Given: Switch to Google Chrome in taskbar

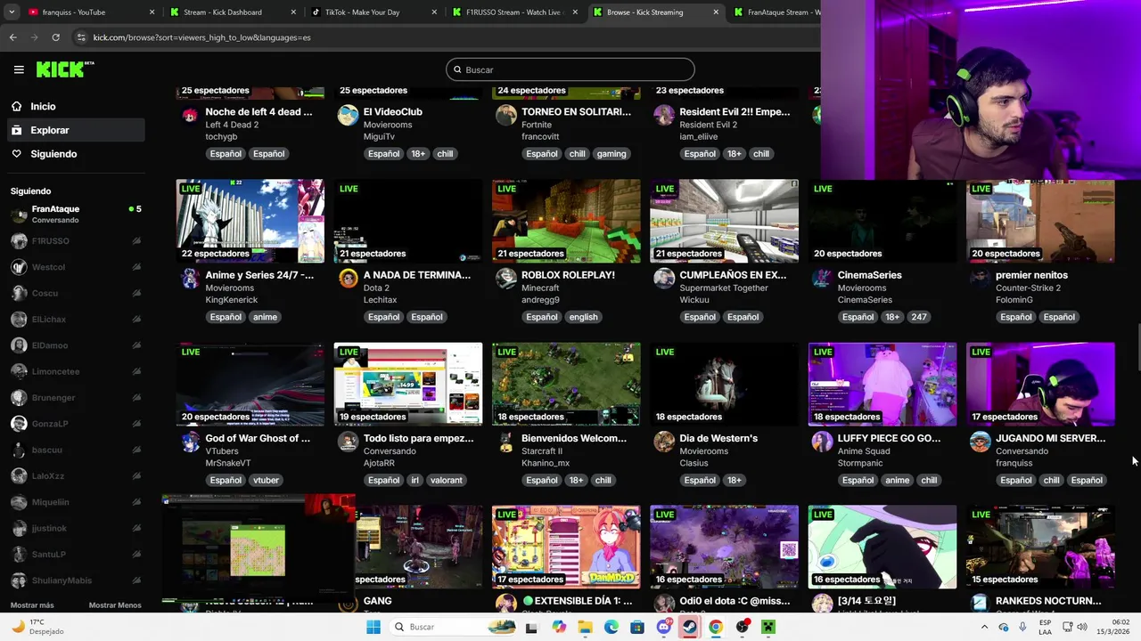Looking at the screenshot, I should coord(716,627).
